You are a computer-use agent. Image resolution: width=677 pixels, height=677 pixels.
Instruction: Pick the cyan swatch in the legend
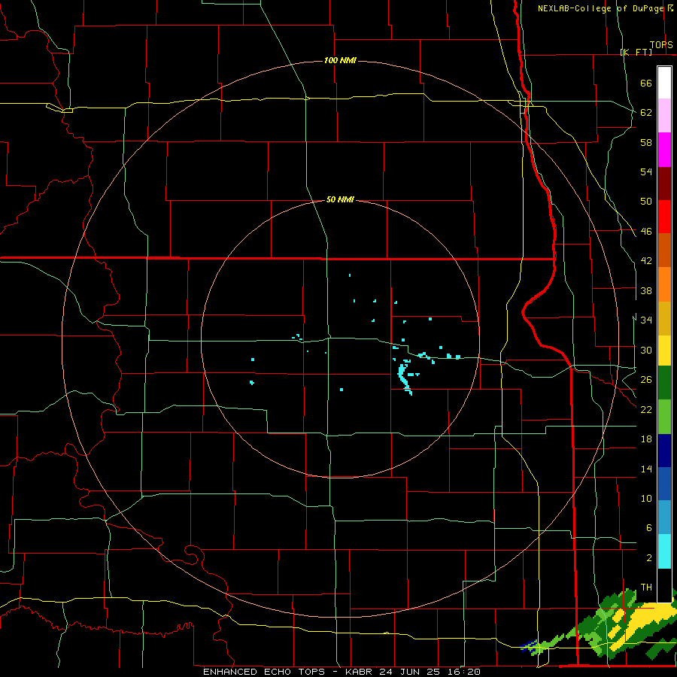point(664,551)
